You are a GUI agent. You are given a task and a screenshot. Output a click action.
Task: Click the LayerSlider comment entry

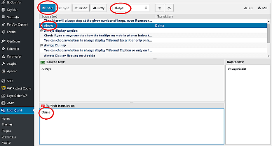[237, 69]
